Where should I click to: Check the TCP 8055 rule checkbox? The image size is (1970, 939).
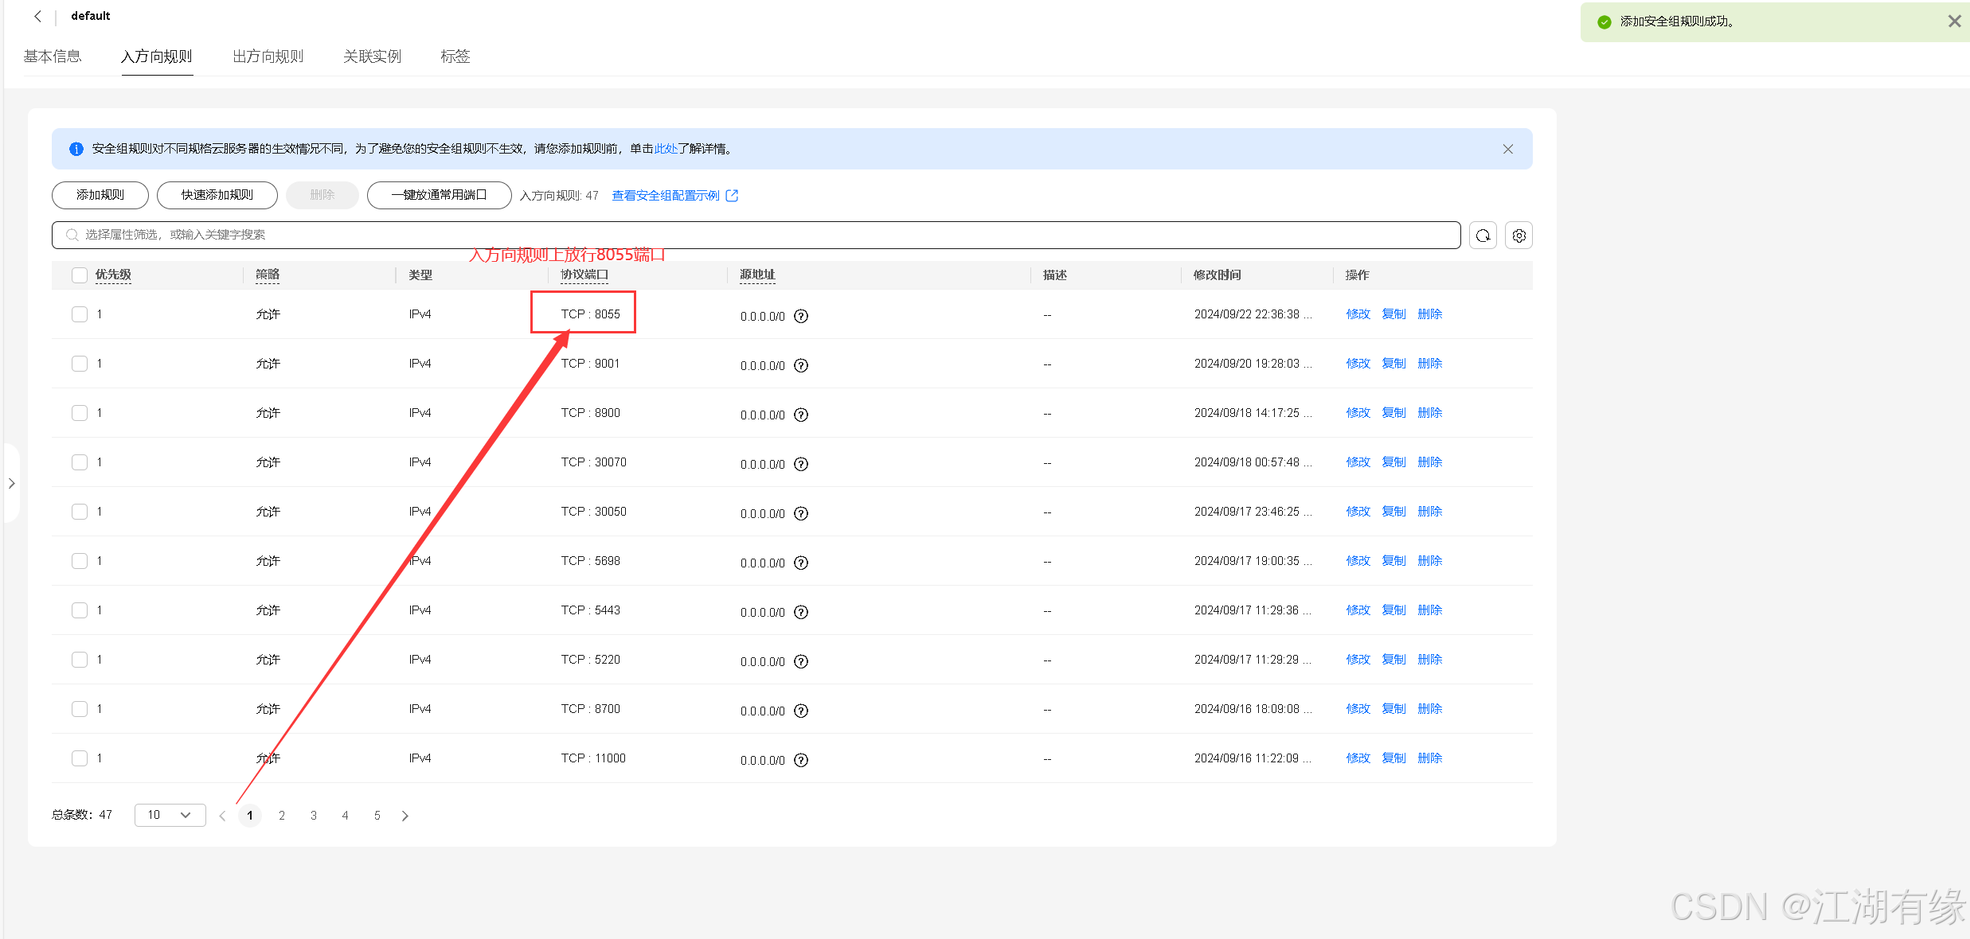[x=80, y=314]
